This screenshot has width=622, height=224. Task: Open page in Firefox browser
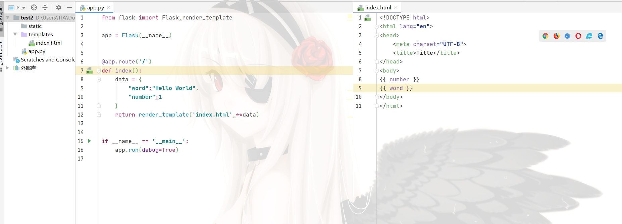pyautogui.click(x=556, y=36)
